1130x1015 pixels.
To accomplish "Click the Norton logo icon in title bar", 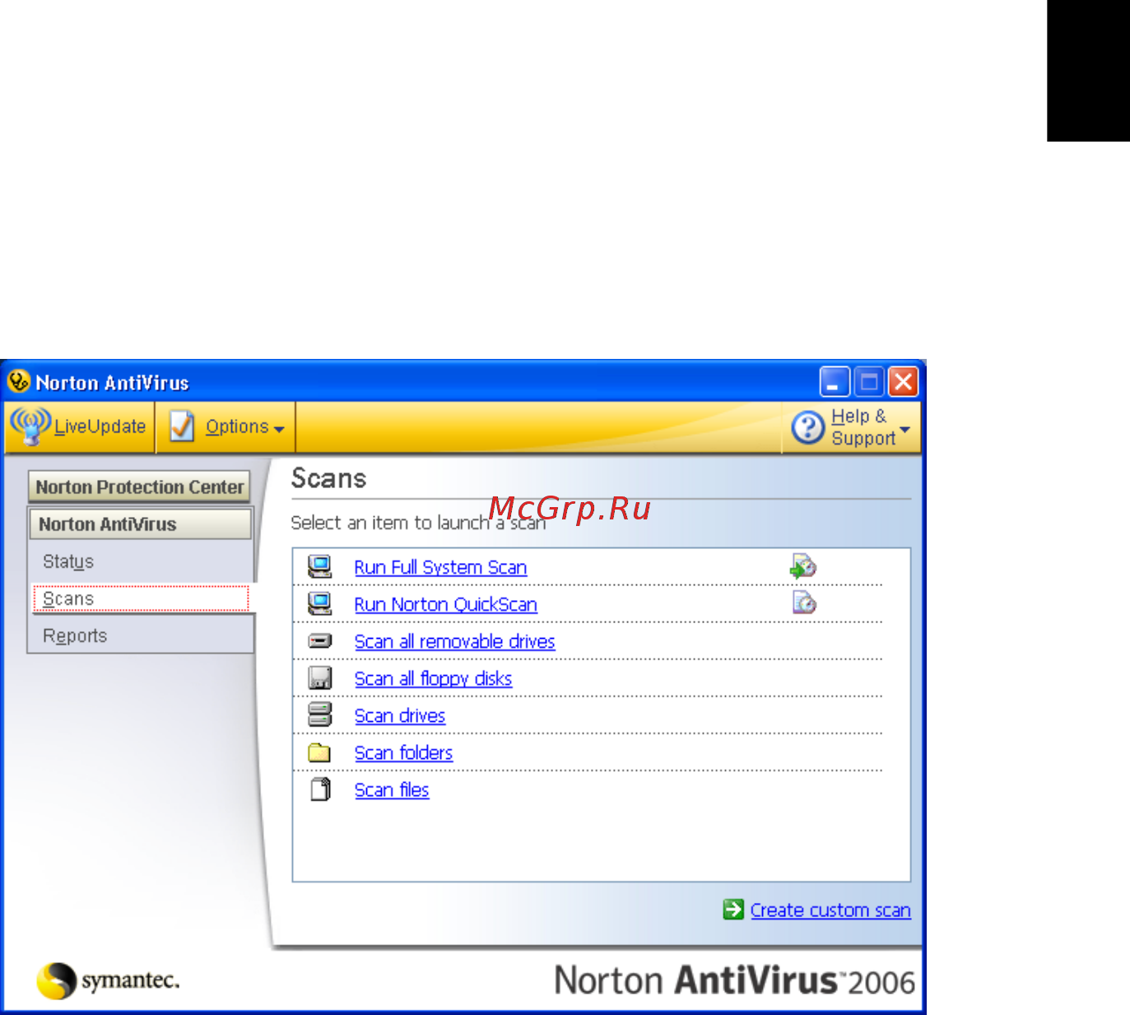I will (18, 381).
